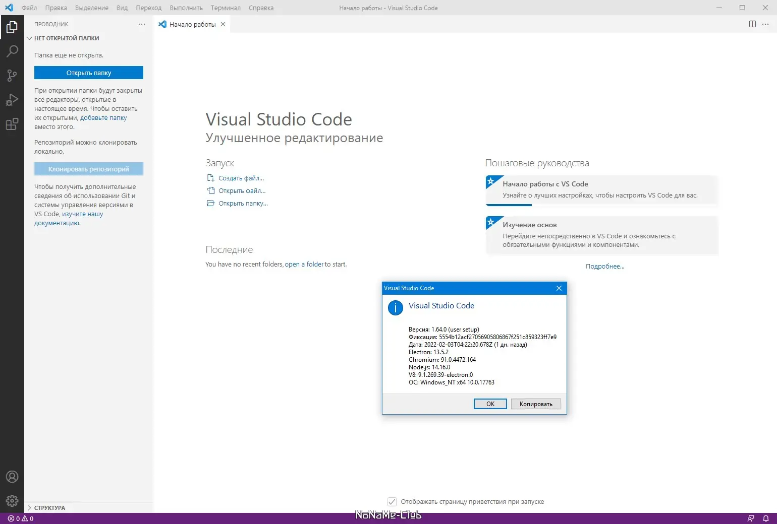Open the feedback icon in status bar

click(x=751, y=518)
